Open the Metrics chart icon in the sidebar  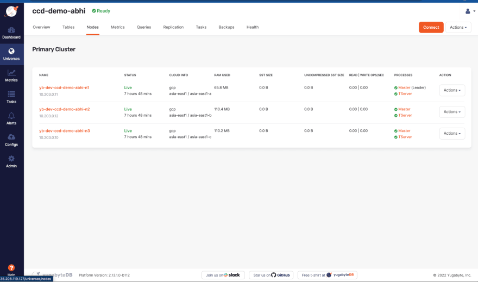pyautogui.click(x=11, y=73)
